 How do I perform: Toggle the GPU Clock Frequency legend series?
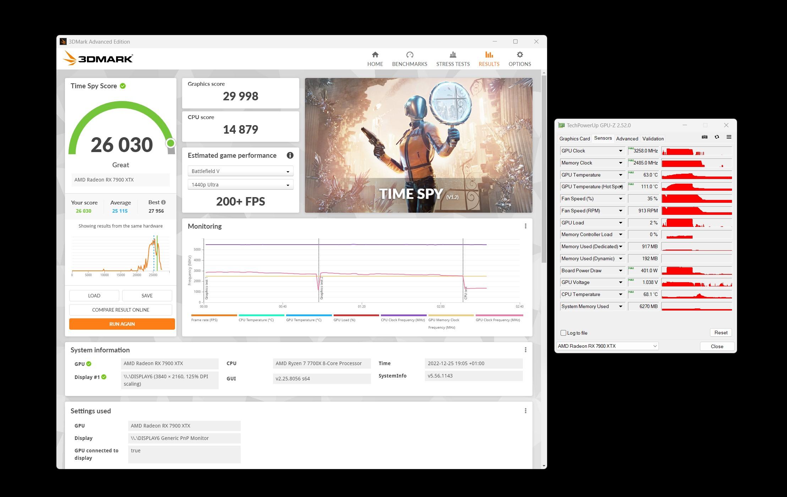(x=498, y=318)
